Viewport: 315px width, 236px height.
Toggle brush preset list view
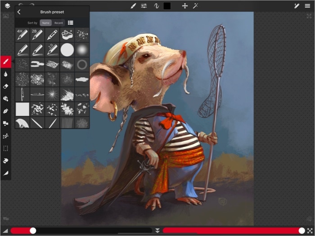(x=71, y=22)
